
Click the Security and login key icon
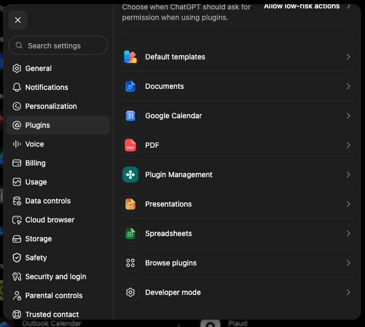click(17, 277)
